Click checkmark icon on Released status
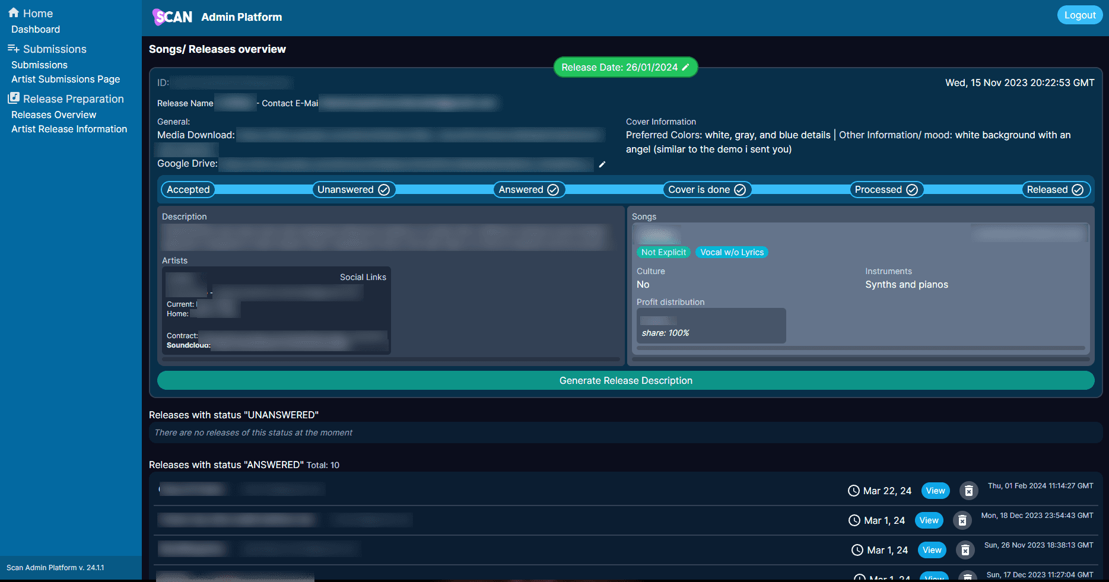The image size is (1109, 582). coord(1078,190)
